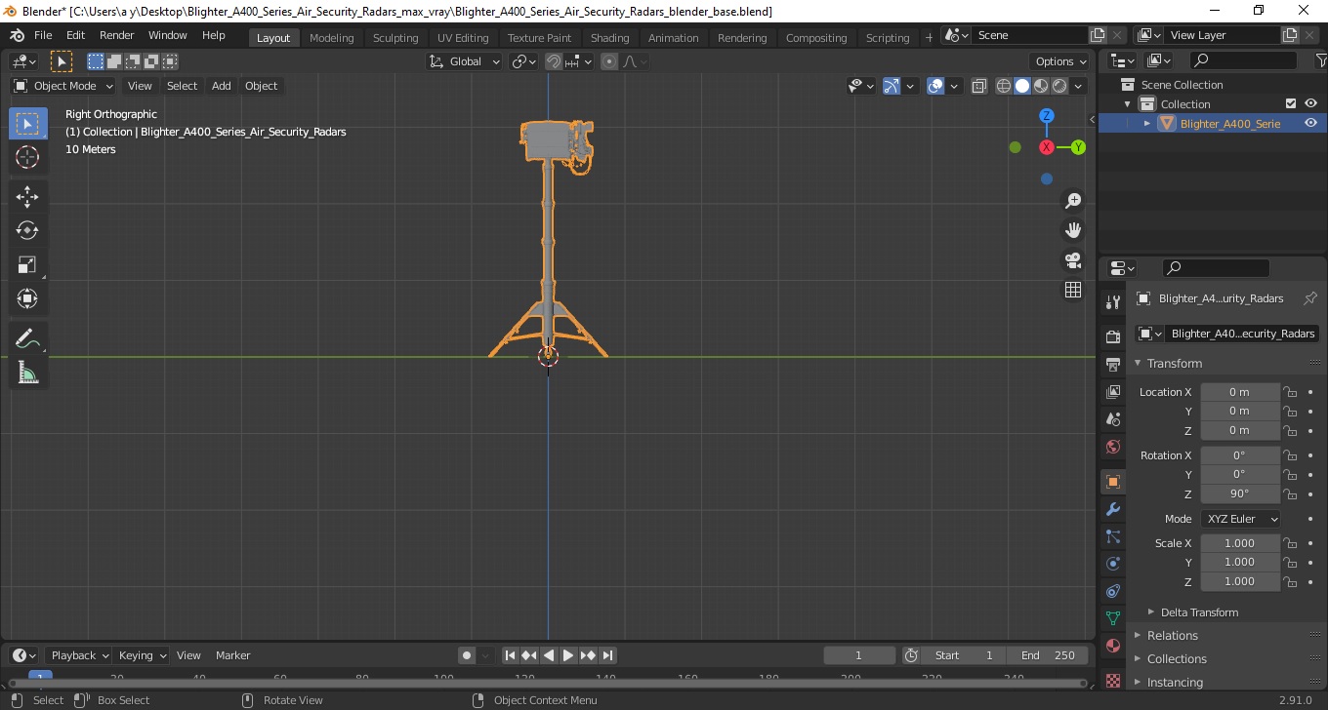Expand the Delta Transform panel
This screenshot has width=1328, height=710.
click(1199, 612)
